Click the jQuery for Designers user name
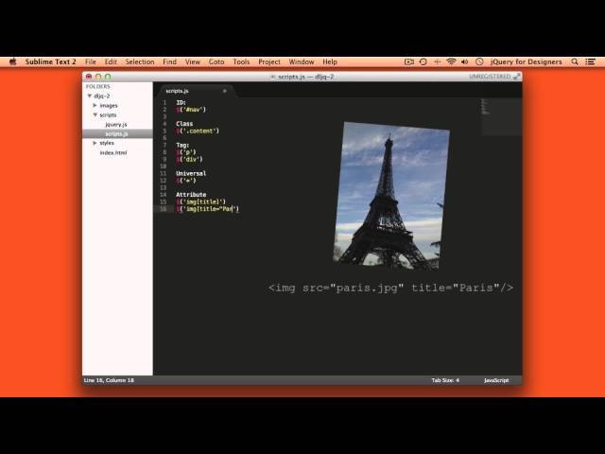Image resolution: width=605 pixels, height=454 pixels. point(526,61)
